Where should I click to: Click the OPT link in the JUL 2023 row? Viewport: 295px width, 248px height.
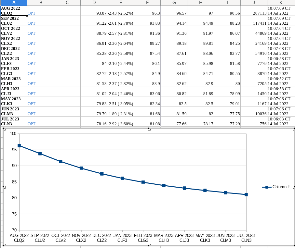pyautogui.click(x=32, y=124)
